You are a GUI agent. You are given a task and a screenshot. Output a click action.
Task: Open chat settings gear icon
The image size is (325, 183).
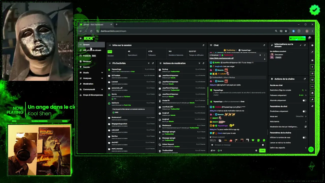point(256,150)
